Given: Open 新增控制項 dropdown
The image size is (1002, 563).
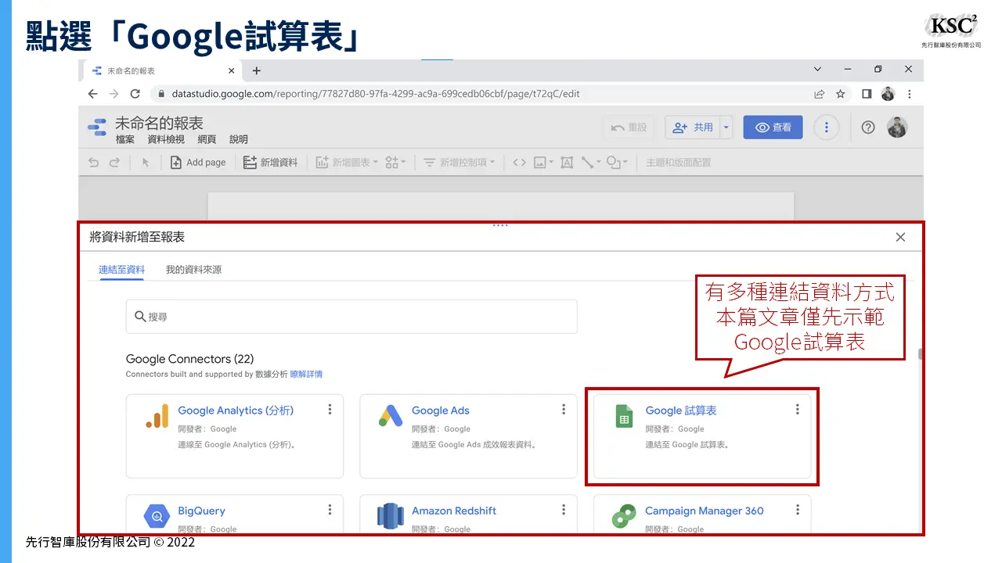Looking at the screenshot, I should point(459,163).
